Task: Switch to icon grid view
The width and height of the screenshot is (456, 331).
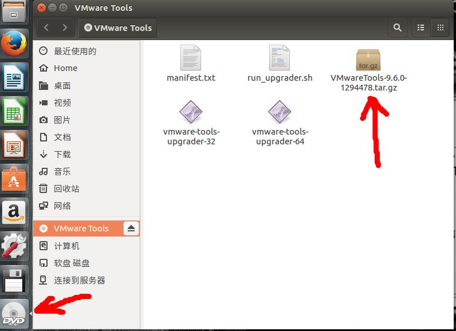Action: coord(441,27)
